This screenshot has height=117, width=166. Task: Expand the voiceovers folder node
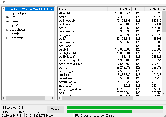pos(7,38)
